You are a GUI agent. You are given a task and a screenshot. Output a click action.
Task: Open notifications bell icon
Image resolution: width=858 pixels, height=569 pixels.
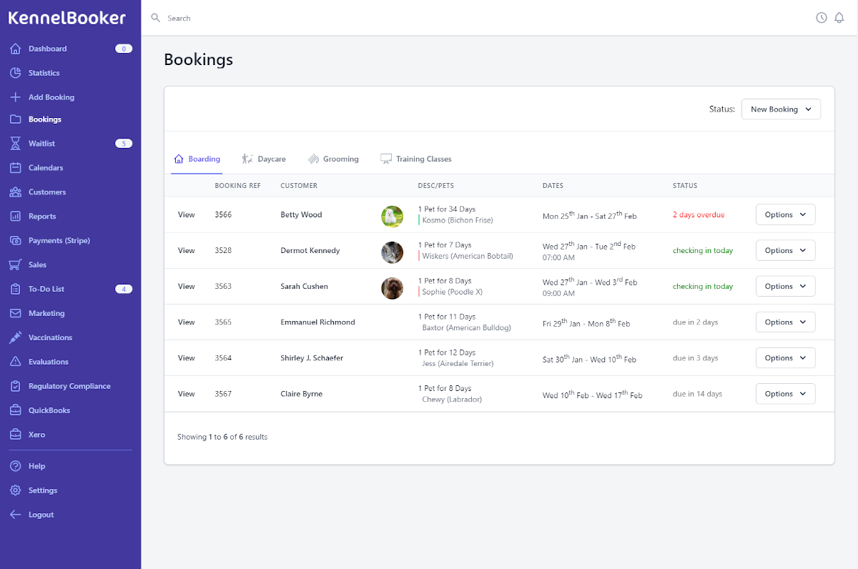(x=839, y=18)
